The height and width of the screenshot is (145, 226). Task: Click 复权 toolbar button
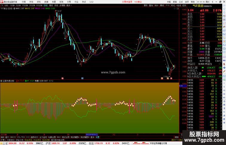point(146,5)
